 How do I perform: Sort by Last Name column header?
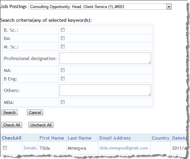79,138
